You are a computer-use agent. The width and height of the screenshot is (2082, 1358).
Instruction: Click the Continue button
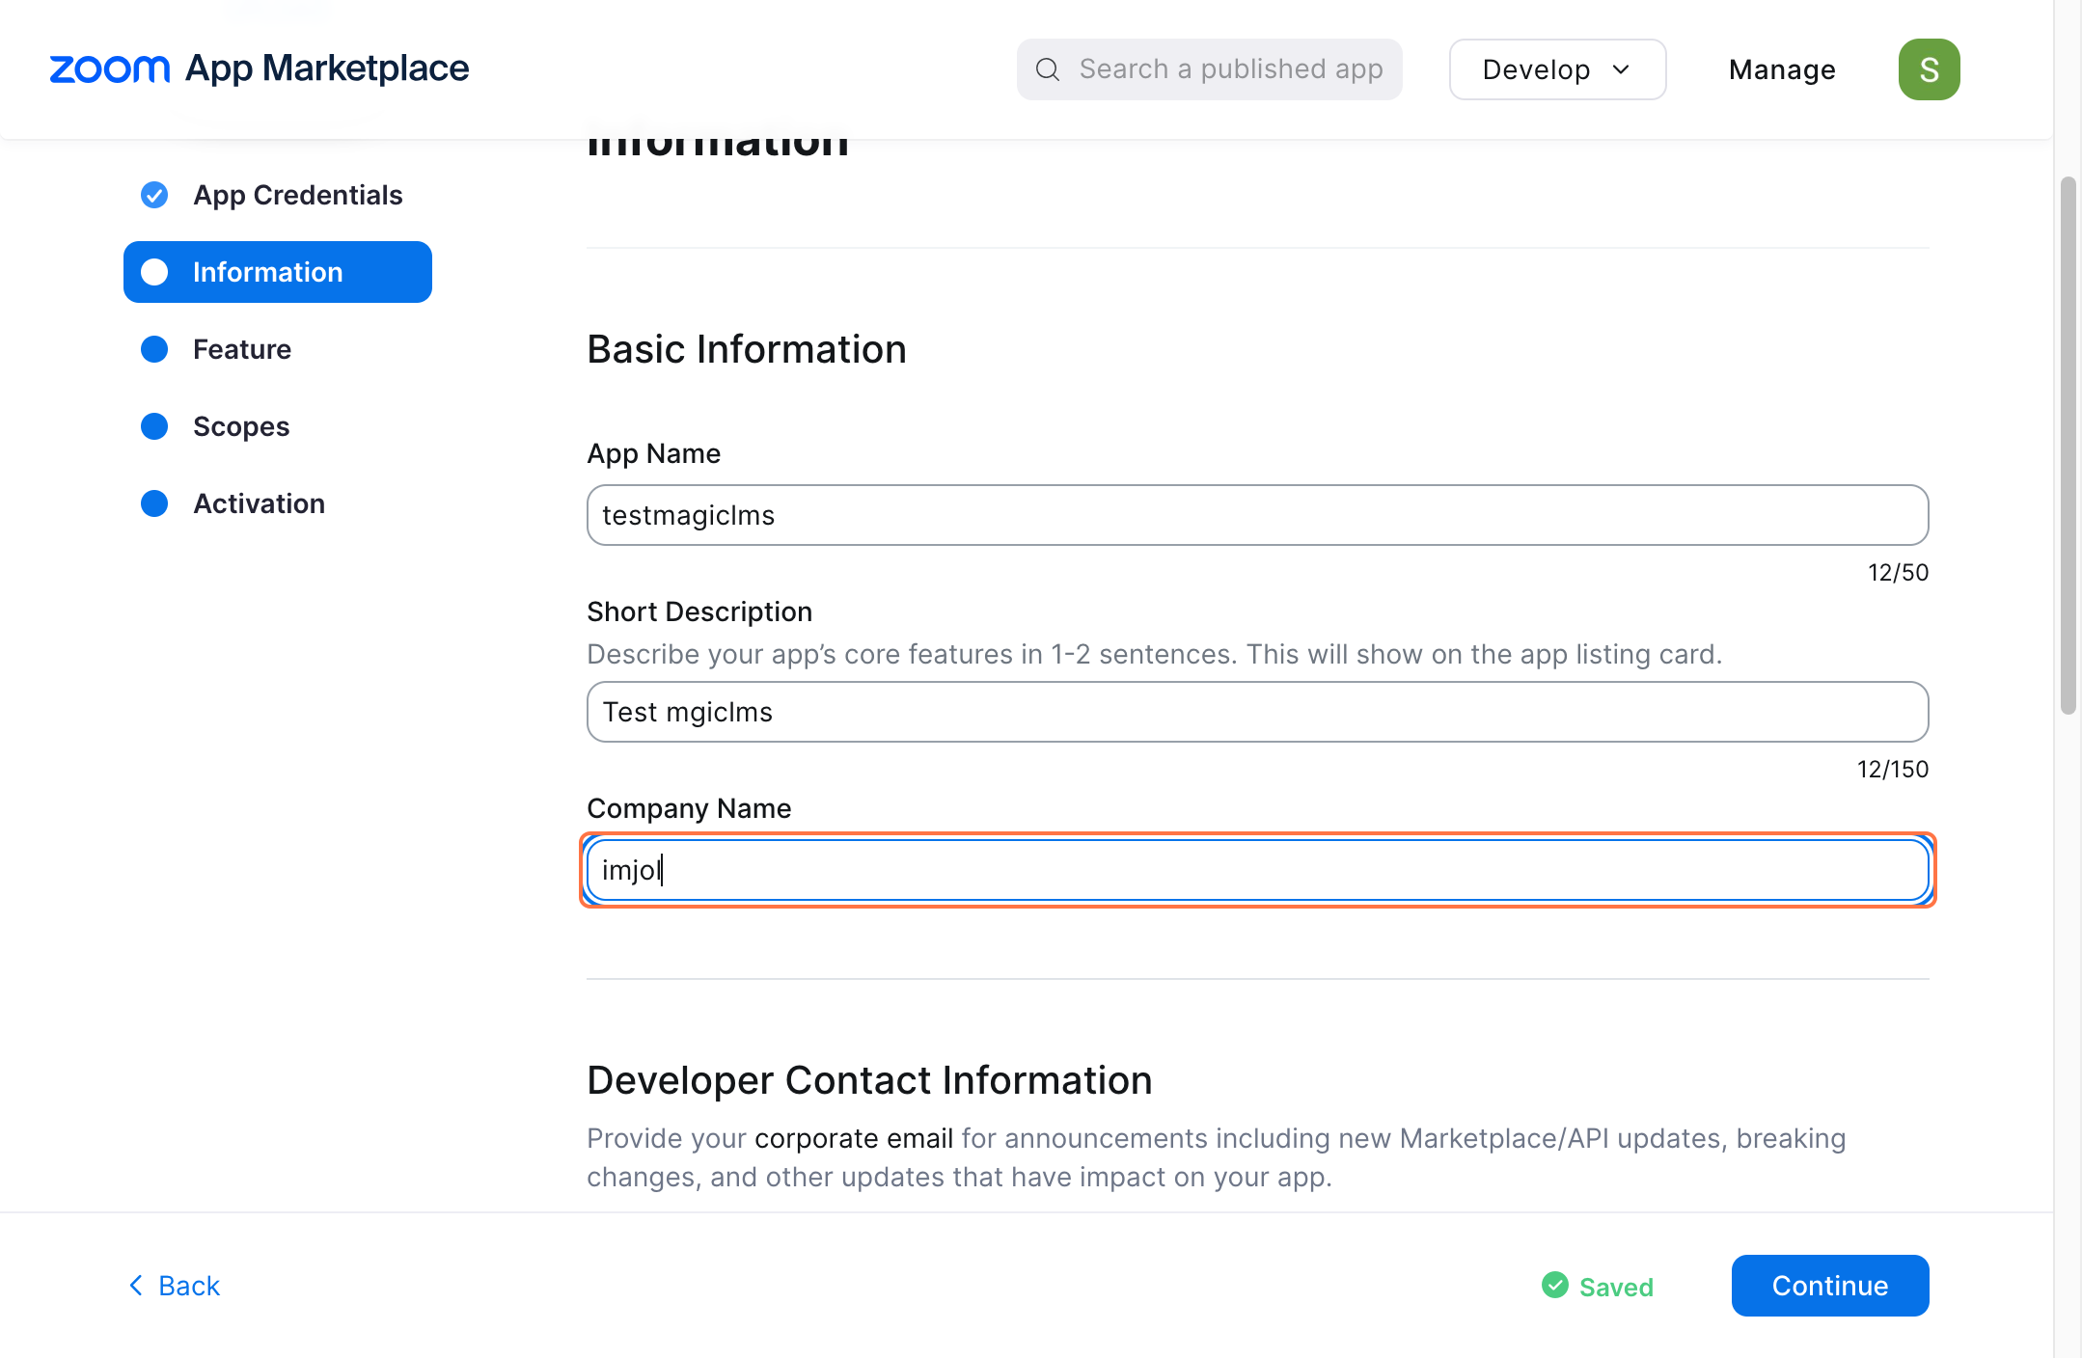[x=1830, y=1286]
